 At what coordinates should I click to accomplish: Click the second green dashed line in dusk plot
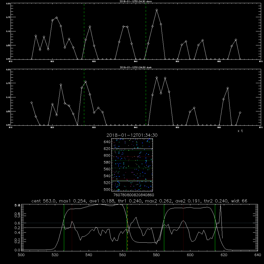pos(146,97)
